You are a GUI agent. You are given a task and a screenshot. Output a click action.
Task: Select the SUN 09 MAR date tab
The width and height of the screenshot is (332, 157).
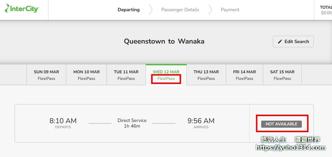pyautogui.click(x=46, y=75)
